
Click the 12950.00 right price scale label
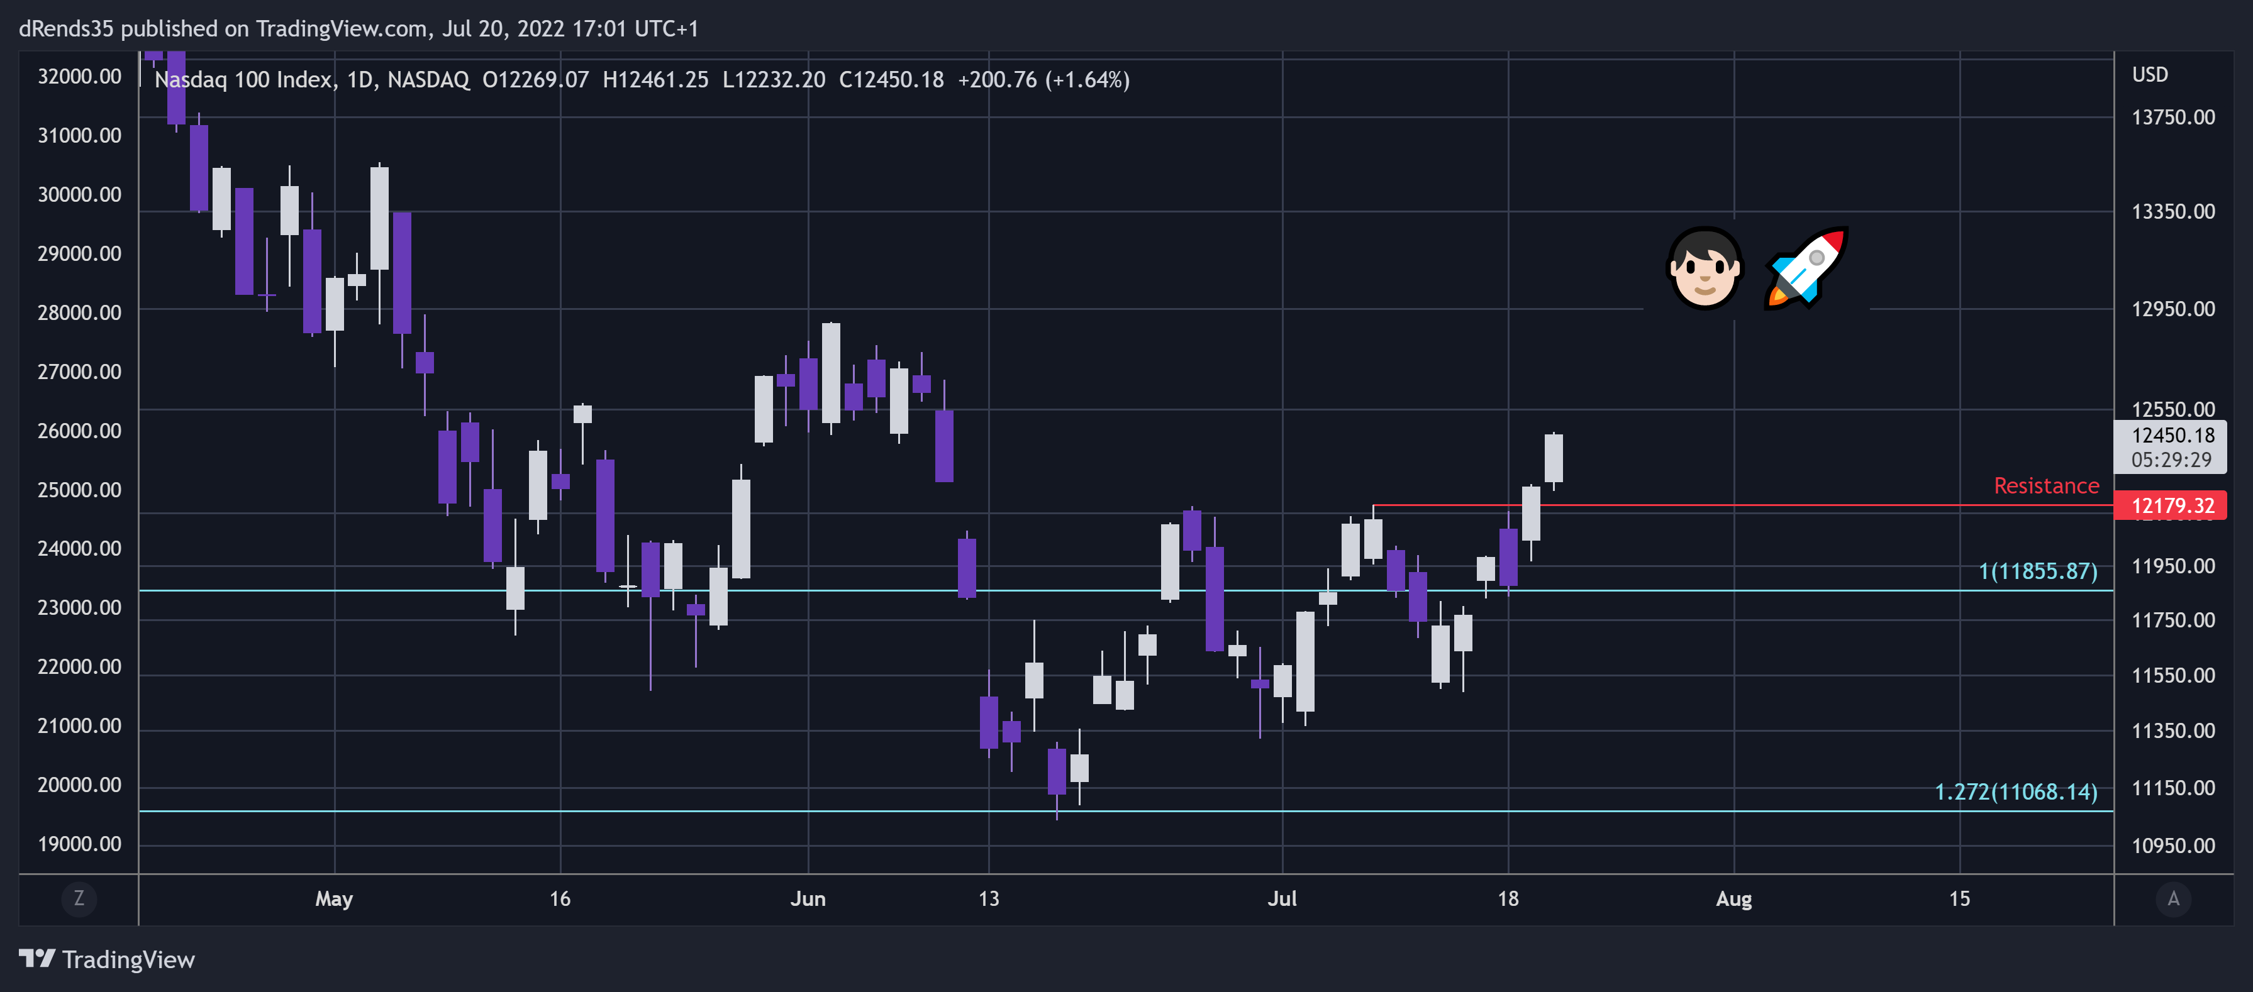pyautogui.click(x=2172, y=309)
